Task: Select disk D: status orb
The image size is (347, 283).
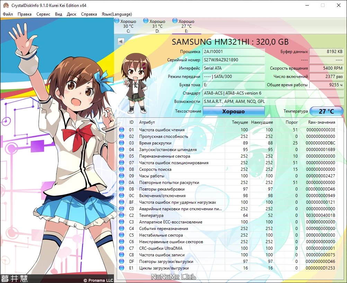Action: pos(146,21)
